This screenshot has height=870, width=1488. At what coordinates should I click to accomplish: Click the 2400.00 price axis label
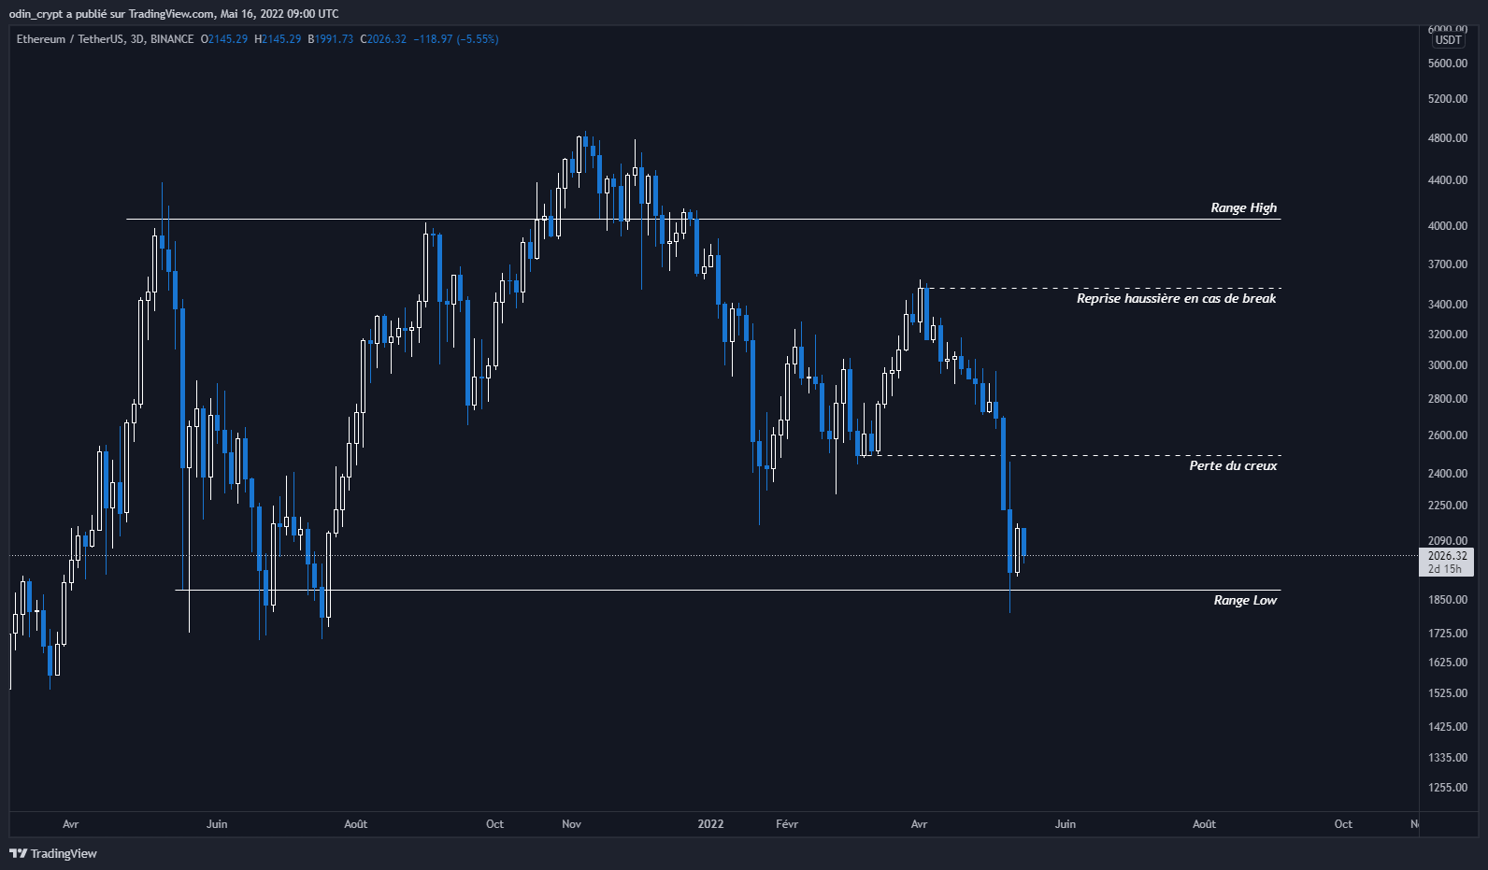pos(1448,474)
